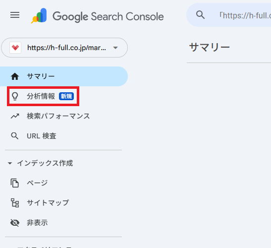
Task: Open the 非表示 removals page
Action: pos(37,223)
